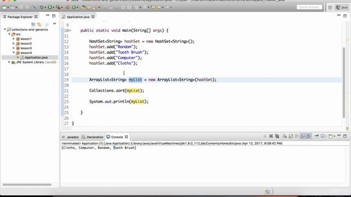Click the status bar updates icon
Viewport: 351px width, 197px height.
click(267, 191)
